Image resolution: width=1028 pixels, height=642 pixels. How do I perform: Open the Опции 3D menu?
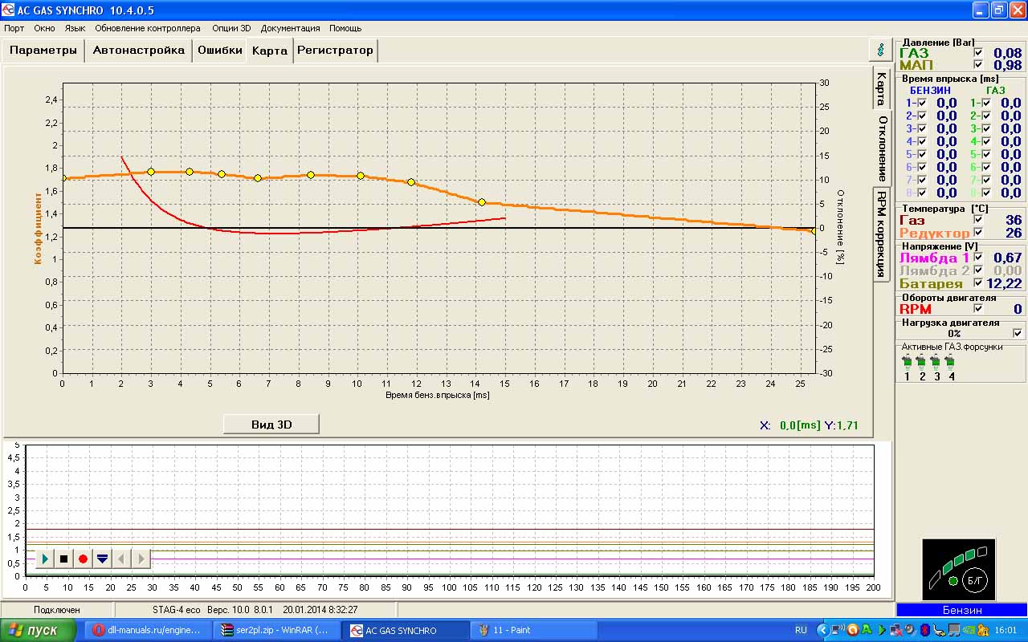(x=231, y=28)
